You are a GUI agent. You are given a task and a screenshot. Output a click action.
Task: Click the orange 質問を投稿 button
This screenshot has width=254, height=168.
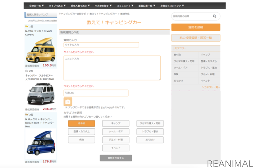point(196,27)
